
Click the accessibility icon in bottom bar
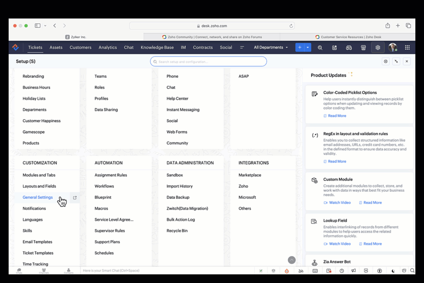380,271
